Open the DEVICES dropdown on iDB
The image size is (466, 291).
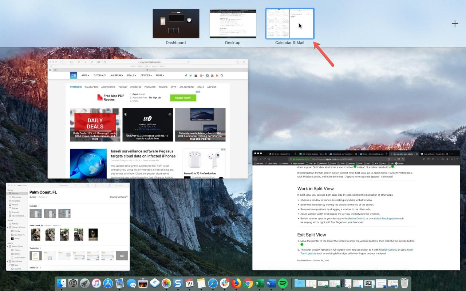click(146, 75)
